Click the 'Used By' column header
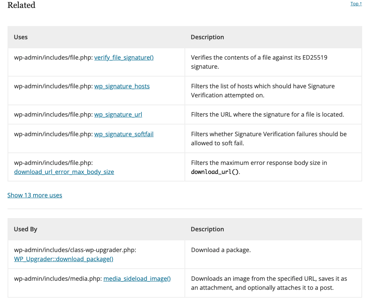 coord(26,229)
